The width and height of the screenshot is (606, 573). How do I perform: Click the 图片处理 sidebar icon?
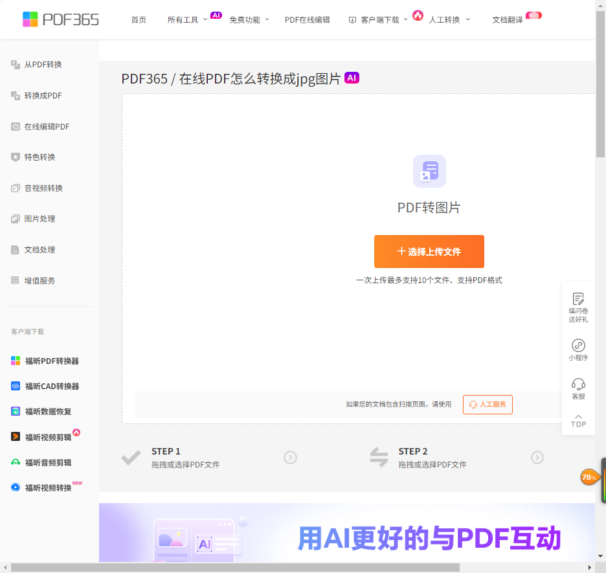pyautogui.click(x=16, y=219)
